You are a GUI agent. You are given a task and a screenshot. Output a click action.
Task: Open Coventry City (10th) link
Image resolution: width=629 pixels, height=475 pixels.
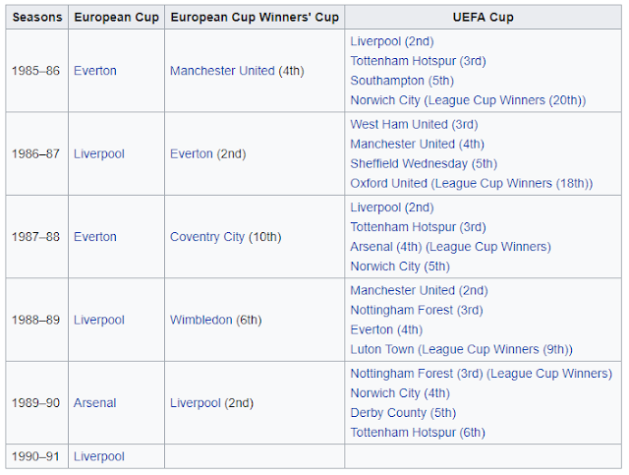click(225, 237)
